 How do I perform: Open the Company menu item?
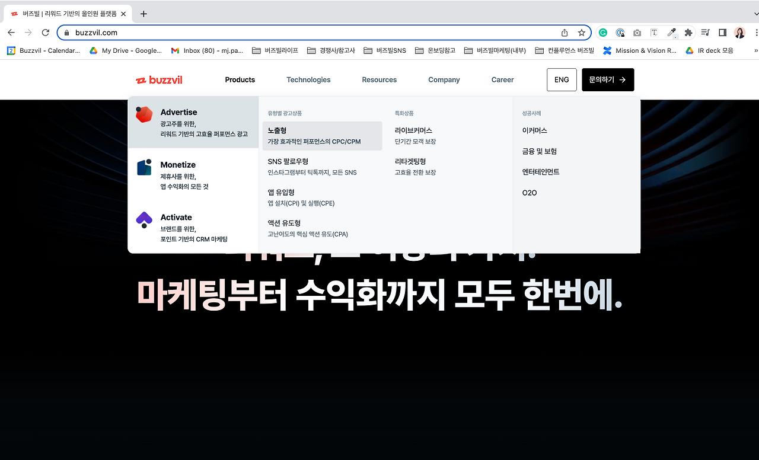tap(444, 79)
